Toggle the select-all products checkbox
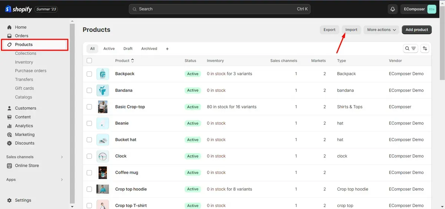 click(89, 61)
